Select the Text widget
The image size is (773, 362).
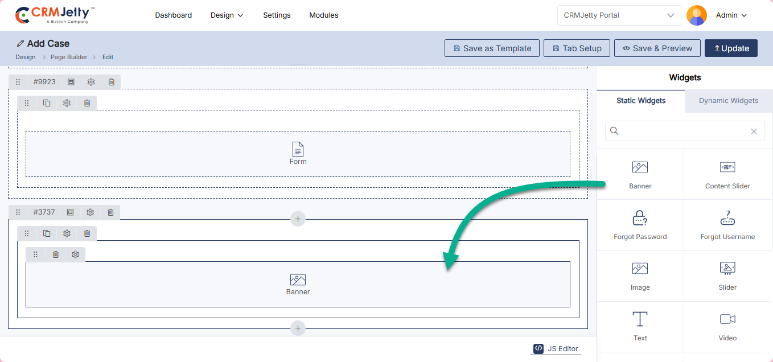click(640, 327)
